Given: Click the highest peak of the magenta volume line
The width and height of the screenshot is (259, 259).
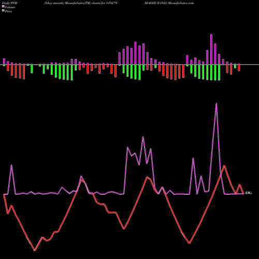Looking at the screenshot, I should point(217,103).
